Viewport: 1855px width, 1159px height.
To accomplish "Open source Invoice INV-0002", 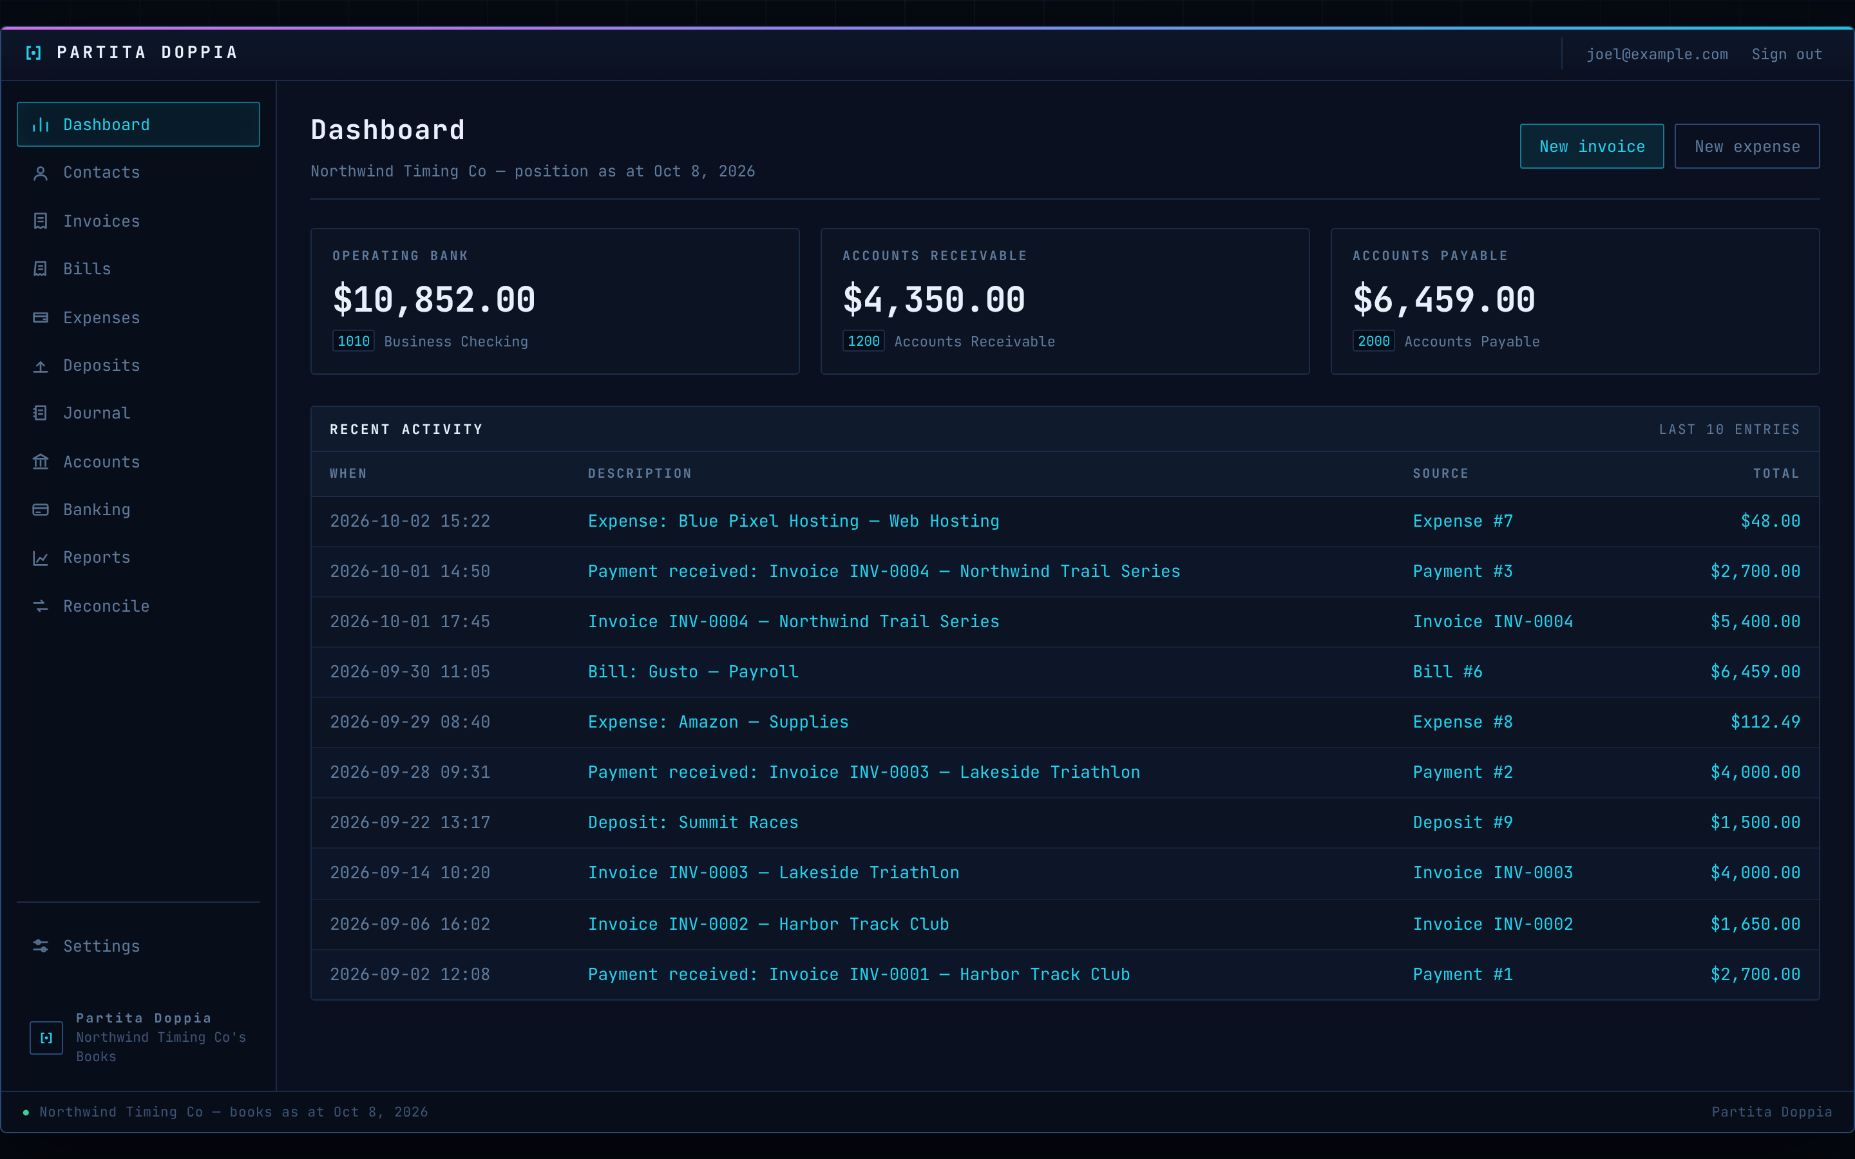I will 1492,925.
